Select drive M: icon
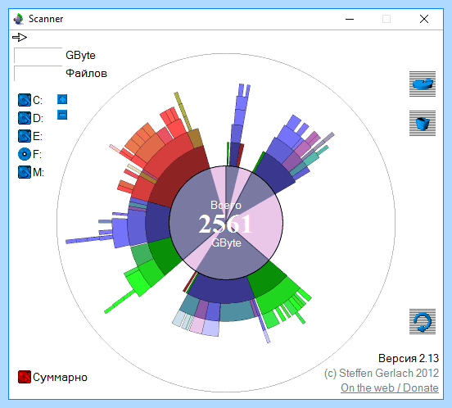Image resolution: width=452 pixels, height=408 pixels. click(x=25, y=172)
